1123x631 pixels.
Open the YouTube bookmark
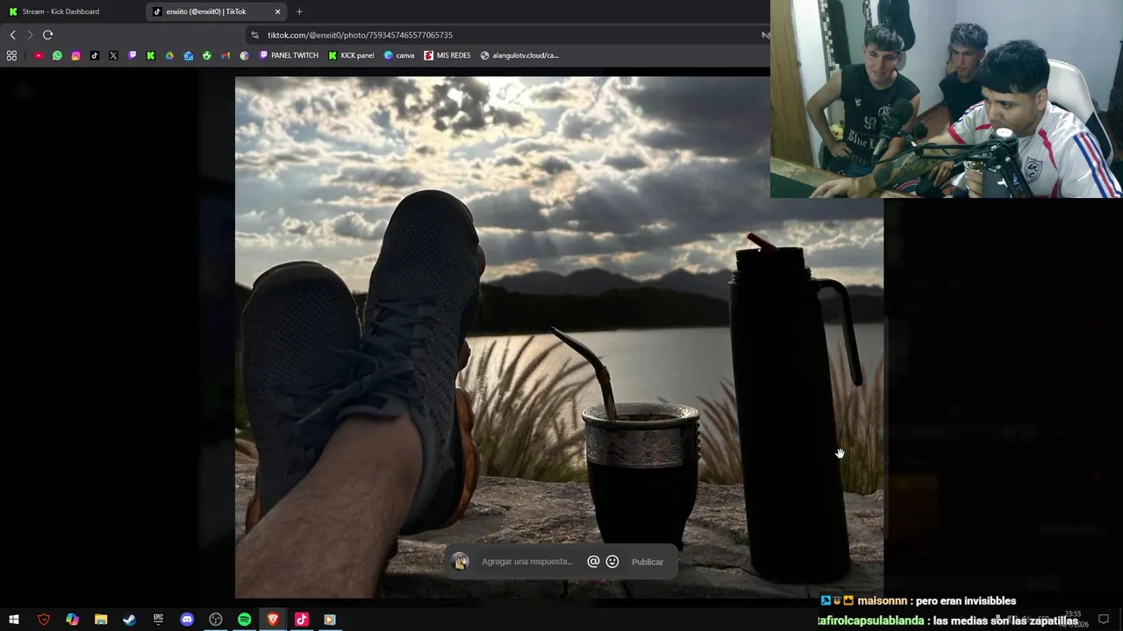tap(39, 55)
